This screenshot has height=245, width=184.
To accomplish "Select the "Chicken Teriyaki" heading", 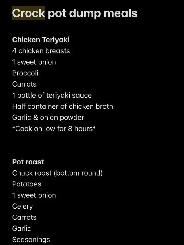I will [x=41, y=40].
